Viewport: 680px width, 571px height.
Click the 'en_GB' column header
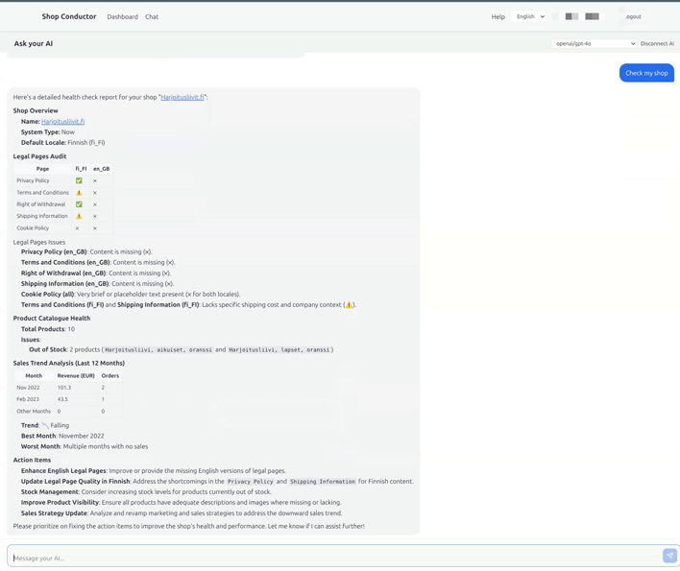[101, 169]
